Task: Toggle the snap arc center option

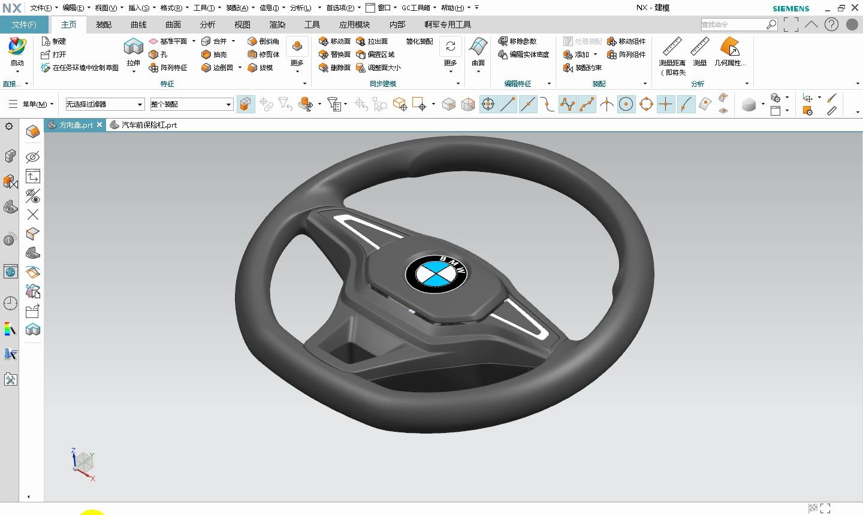Action: pyautogui.click(x=626, y=104)
